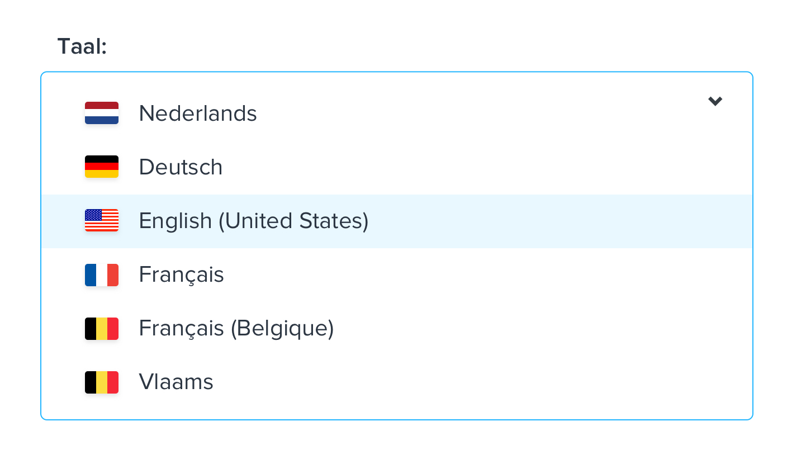Select the Français option text
Viewport: 806px width, 464px height.
[x=181, y=275]
